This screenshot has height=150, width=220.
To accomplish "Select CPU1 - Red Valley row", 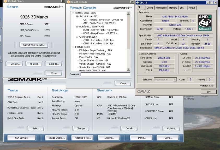I will [x=98, y=40].
